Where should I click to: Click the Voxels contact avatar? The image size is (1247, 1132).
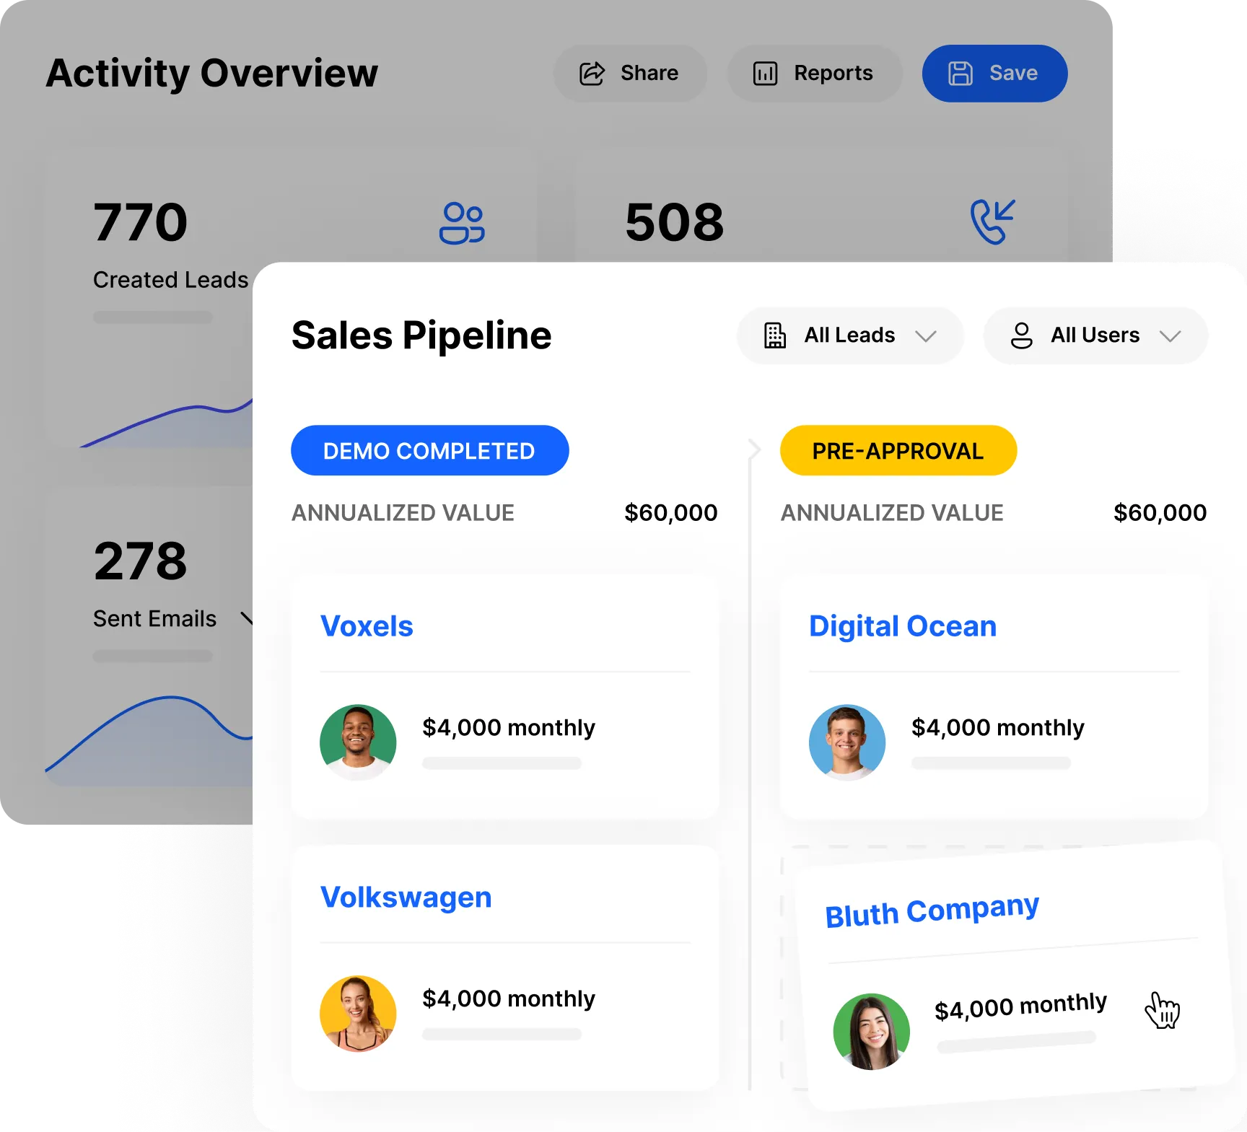pyautogui.click(x=358, y=742)
